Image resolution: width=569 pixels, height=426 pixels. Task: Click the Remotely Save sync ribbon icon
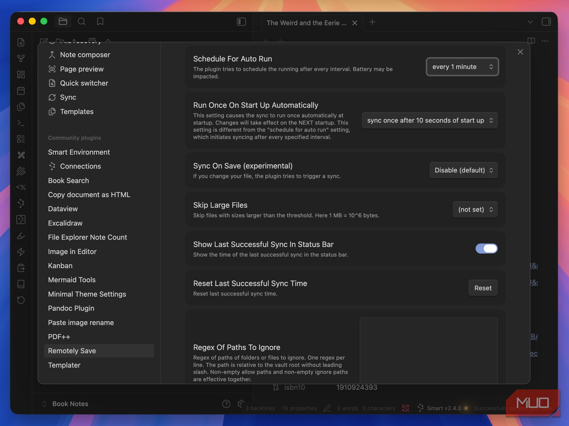(21, 300)
